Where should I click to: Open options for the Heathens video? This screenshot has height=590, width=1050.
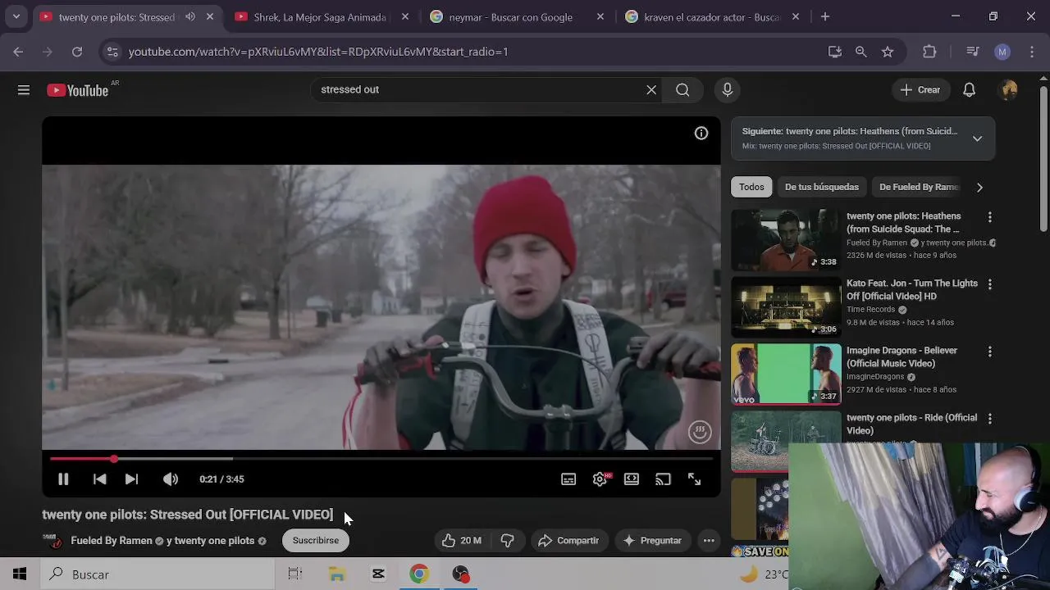[990, 217]
